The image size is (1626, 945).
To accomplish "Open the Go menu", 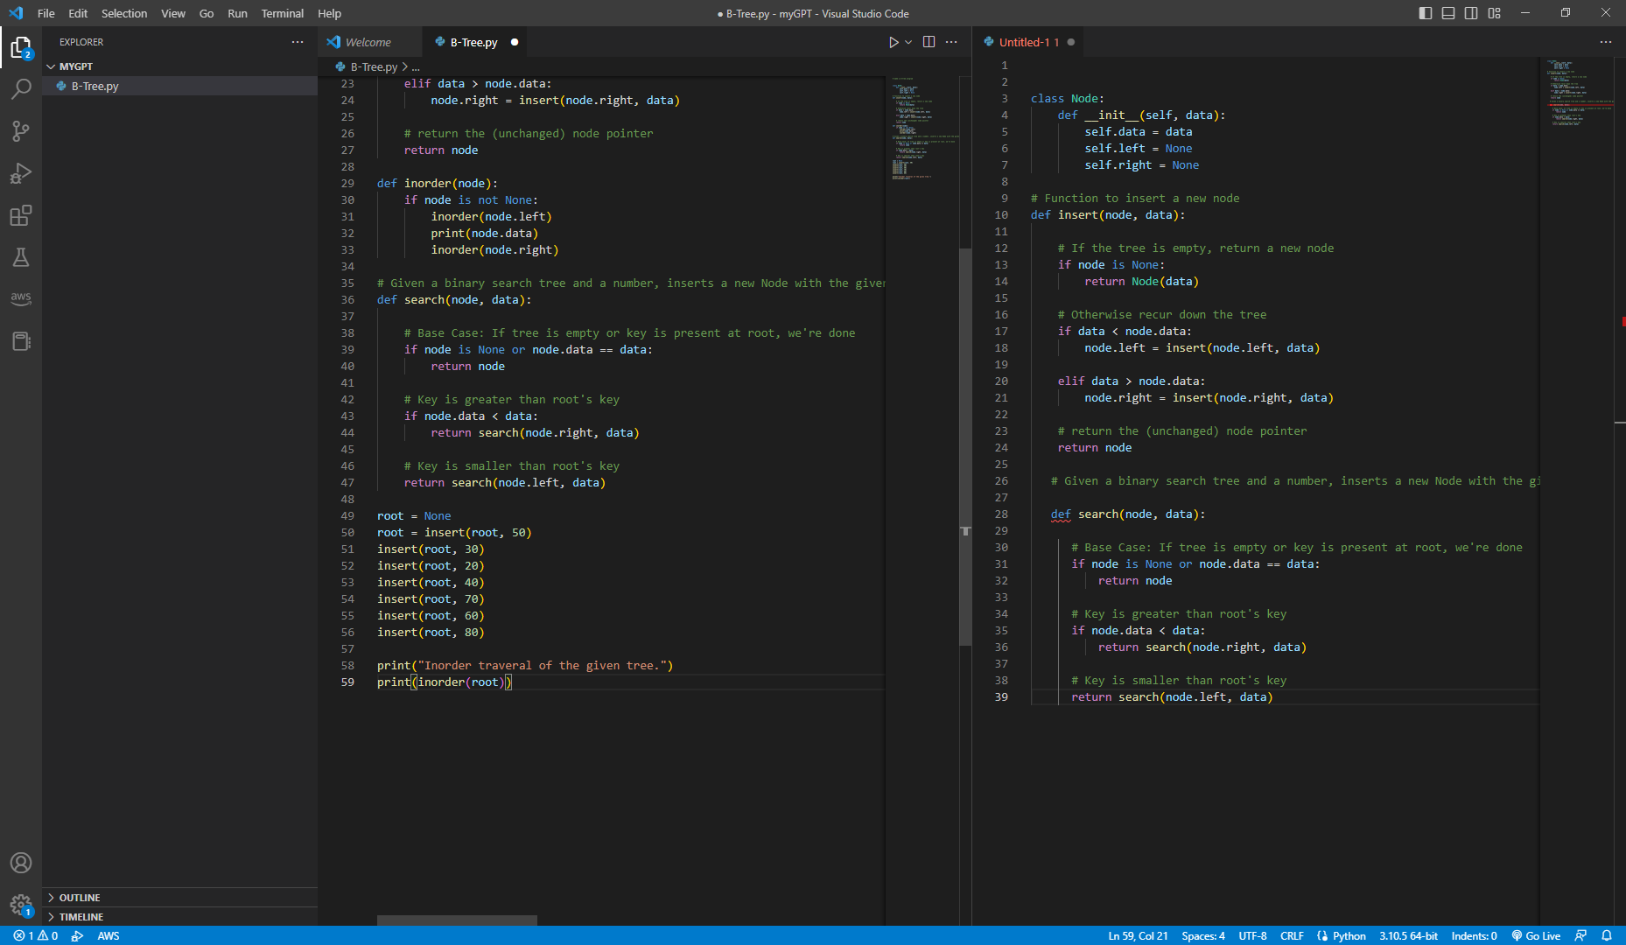I will pyautogui.click(x=207, y=13).
